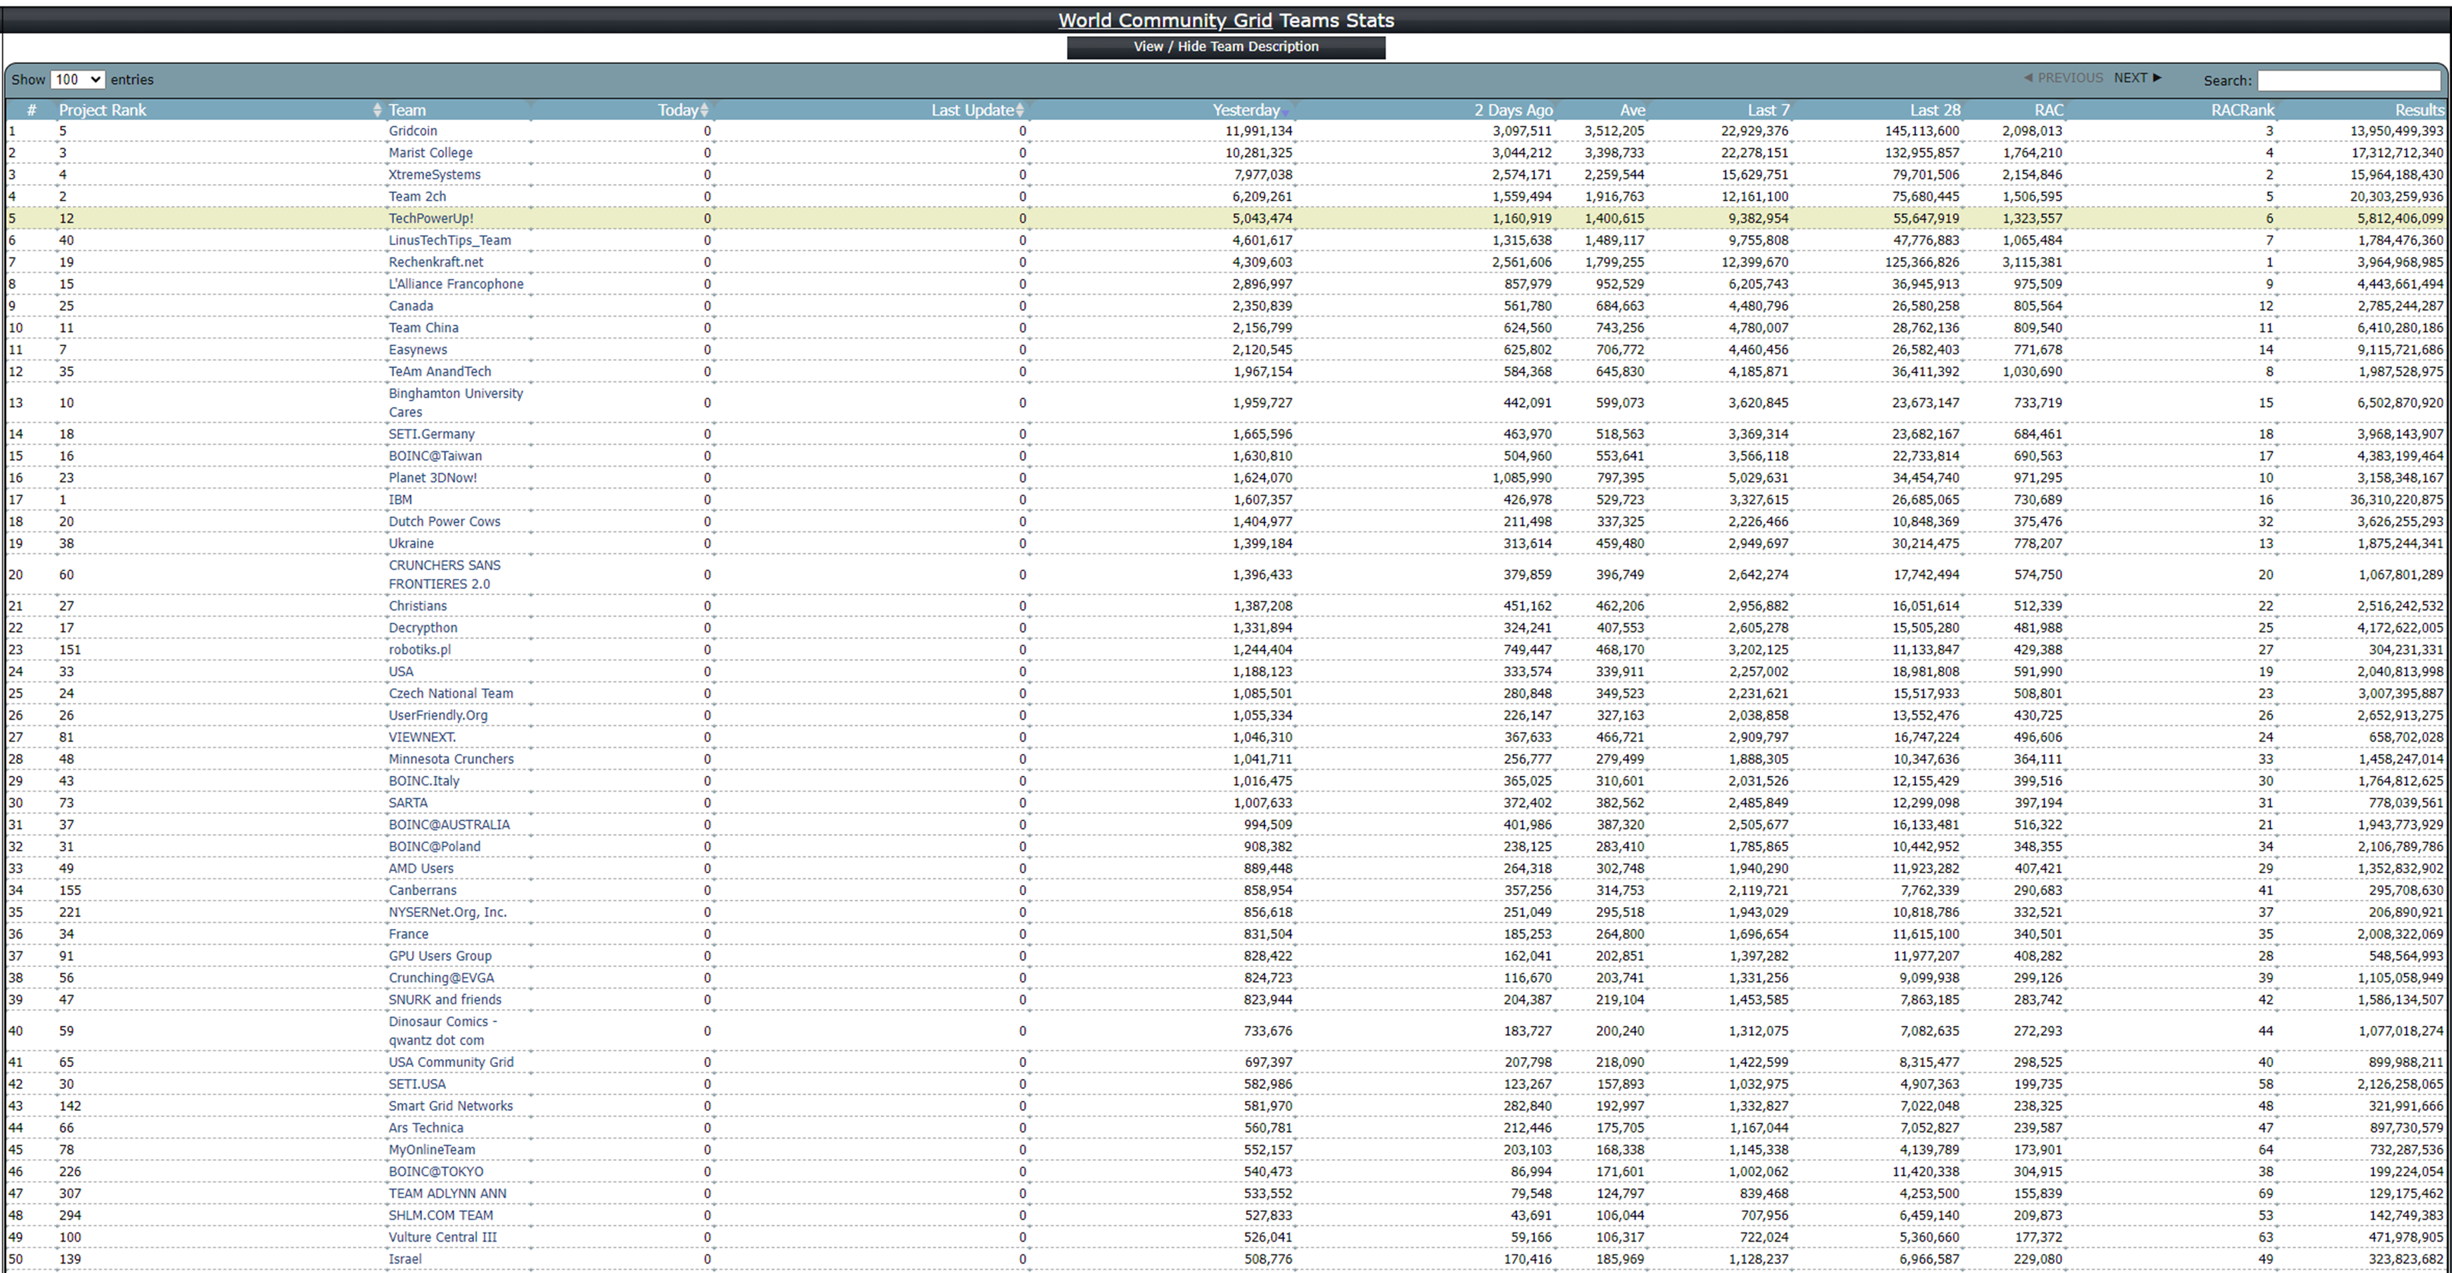
Task: Open the Dutch Power Cows link
Action: point(444,522)
